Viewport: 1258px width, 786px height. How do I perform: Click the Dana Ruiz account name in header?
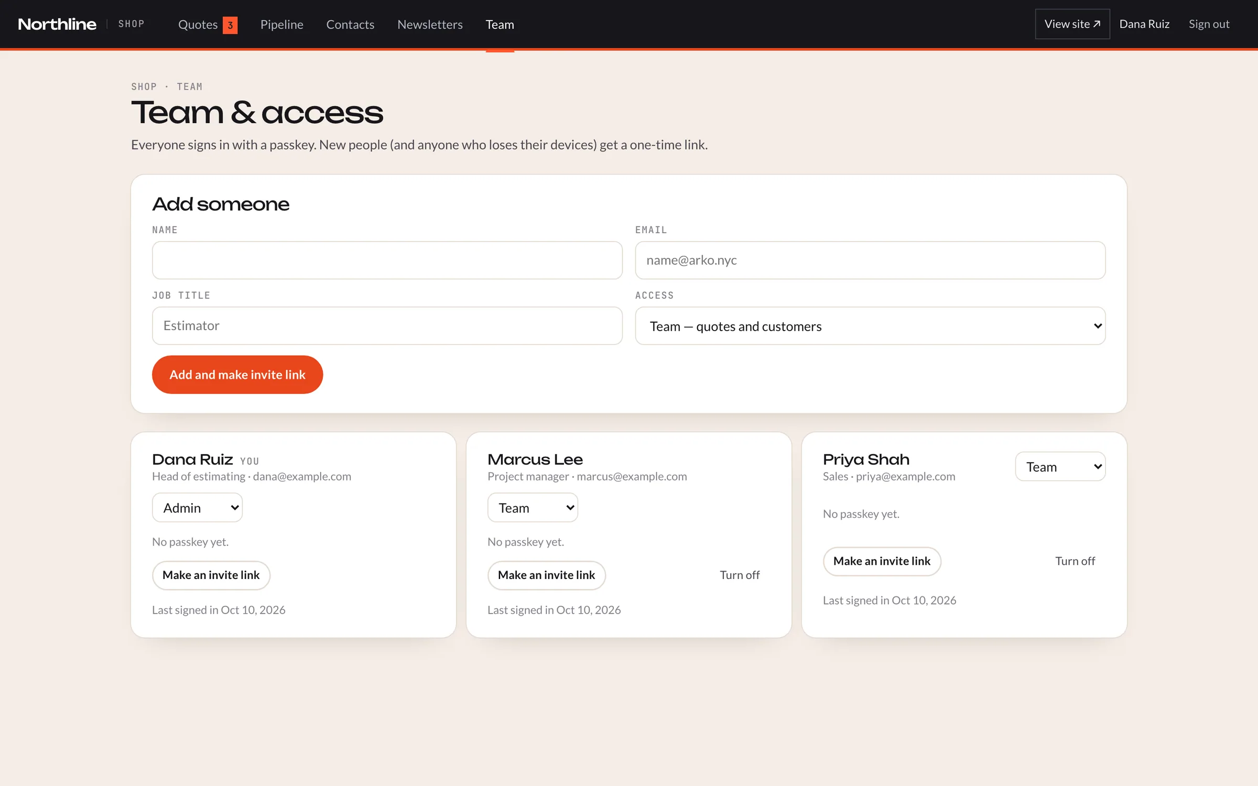pyautogui.click(x=1144, y=24)
